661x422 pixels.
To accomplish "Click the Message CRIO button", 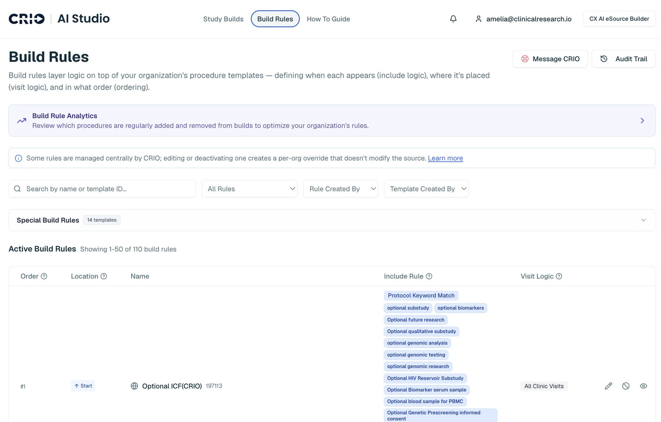I will point(550,59).
